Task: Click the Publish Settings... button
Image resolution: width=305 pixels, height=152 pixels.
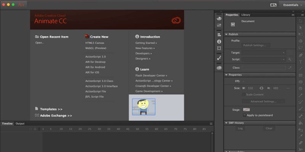Action: pos(256,45)
